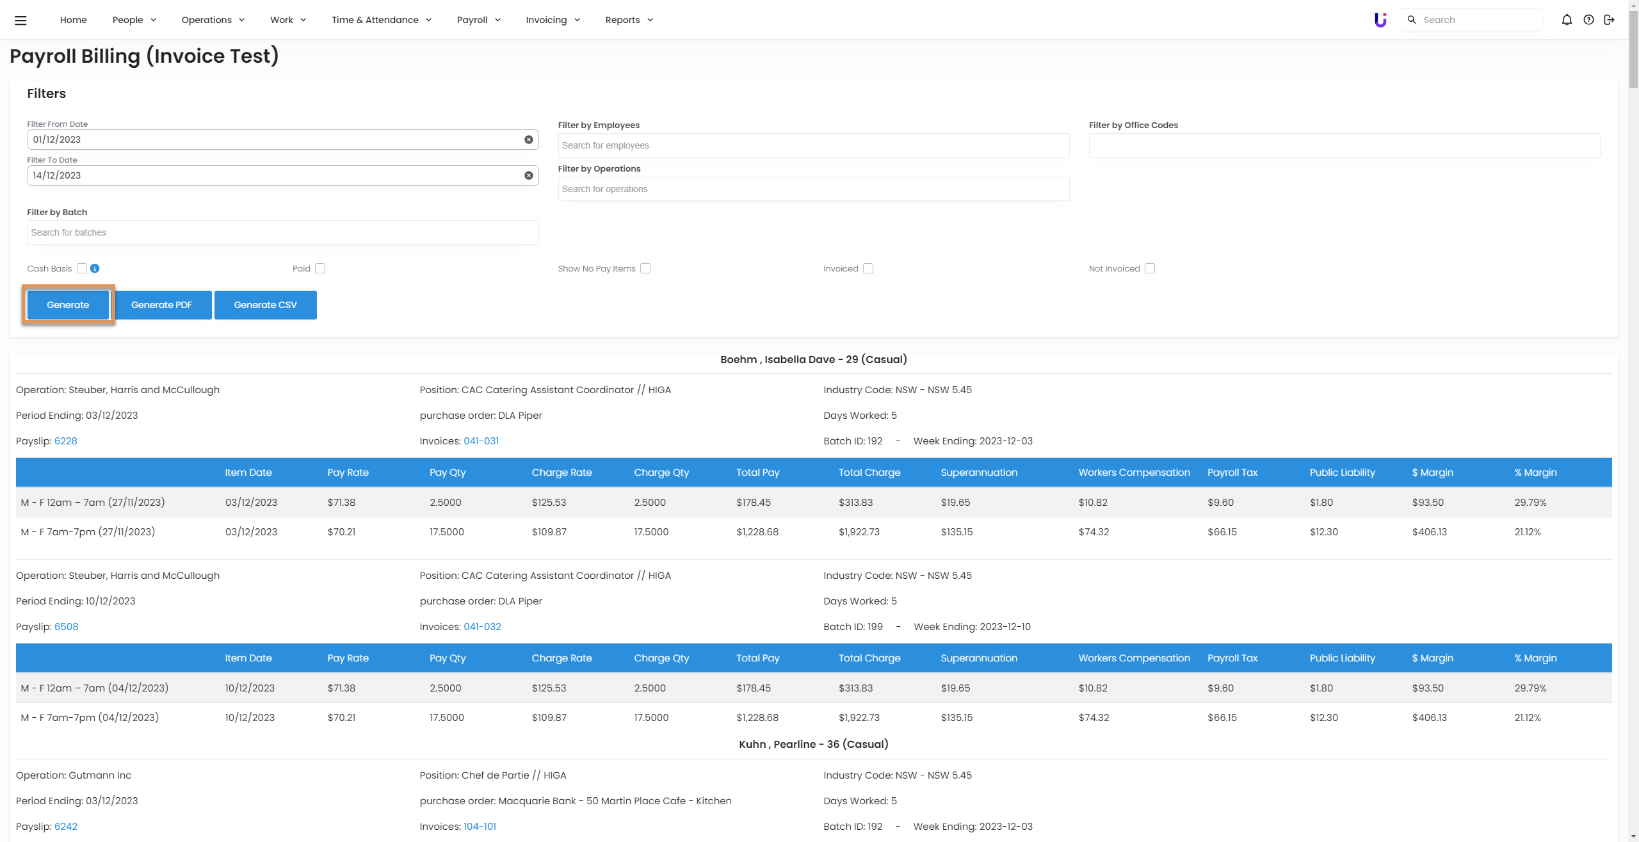Screen dimensions: 1639x842
Task: Expand the Reports menu dropdown
Action: (629, 20)
